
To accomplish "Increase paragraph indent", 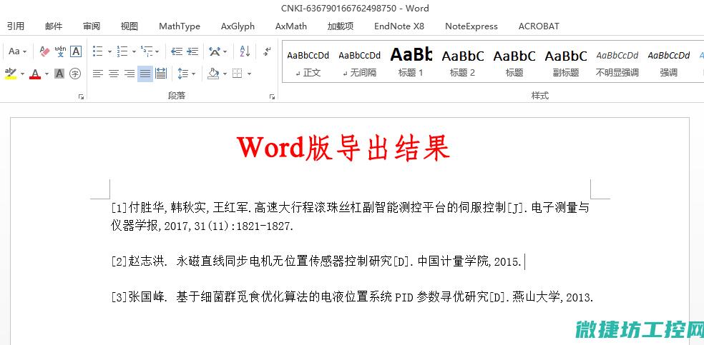I will (192, 51).
